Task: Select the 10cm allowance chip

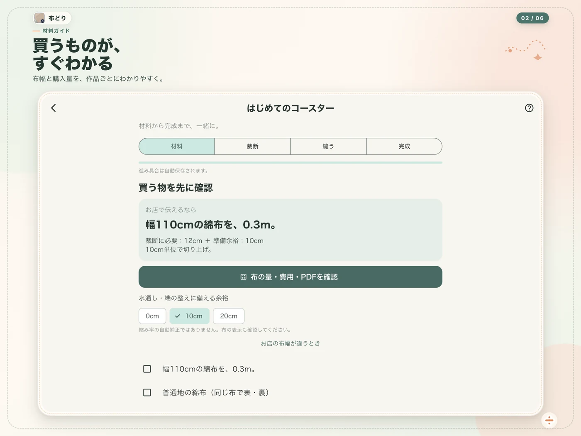Action: 189,316
